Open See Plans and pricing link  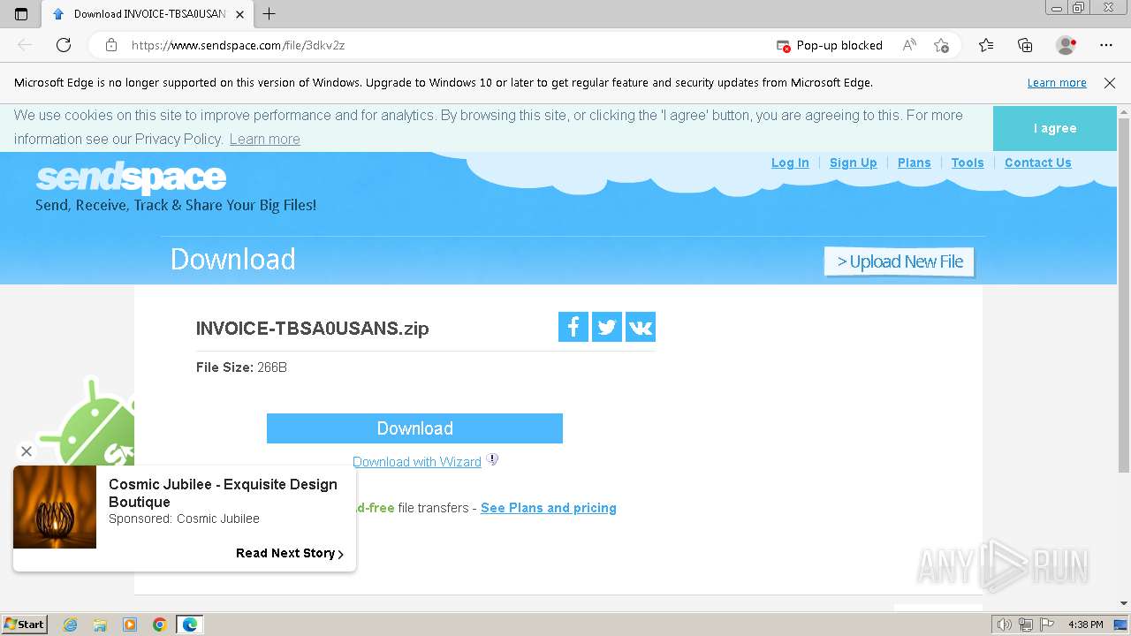coord(549,508)
